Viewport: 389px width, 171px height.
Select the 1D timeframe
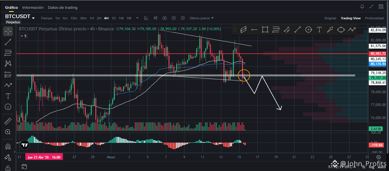tap(113, 18)
